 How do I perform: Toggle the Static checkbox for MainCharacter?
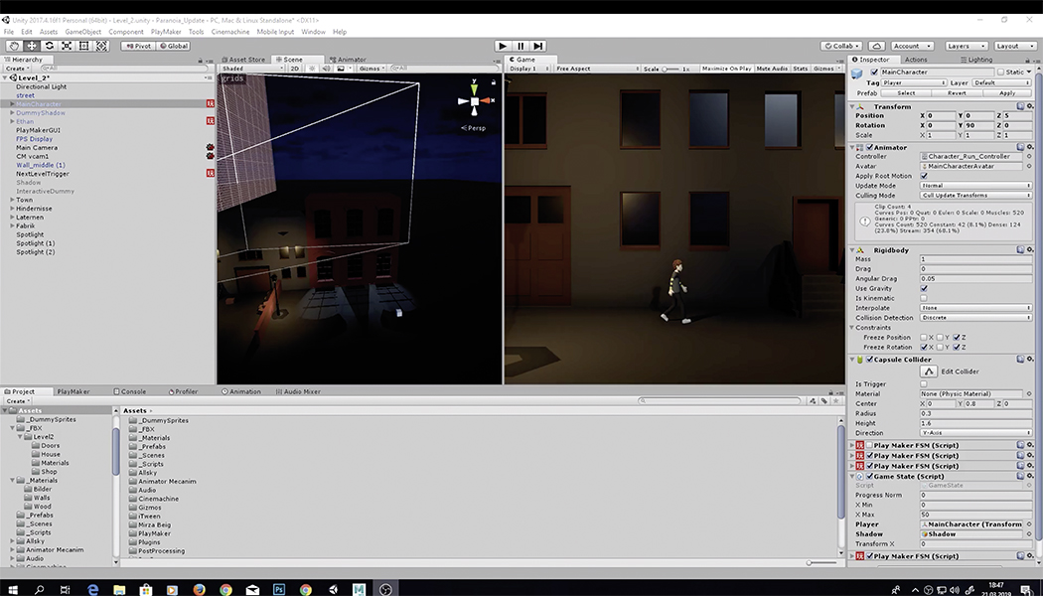[1001, 72]
